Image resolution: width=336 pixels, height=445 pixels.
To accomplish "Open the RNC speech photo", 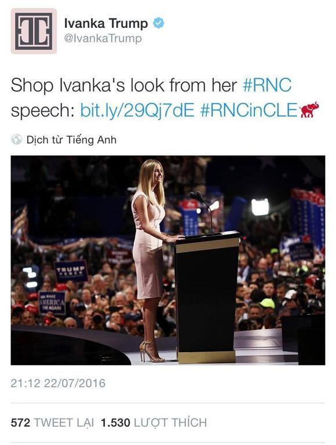I will click(x=168, y=260).
